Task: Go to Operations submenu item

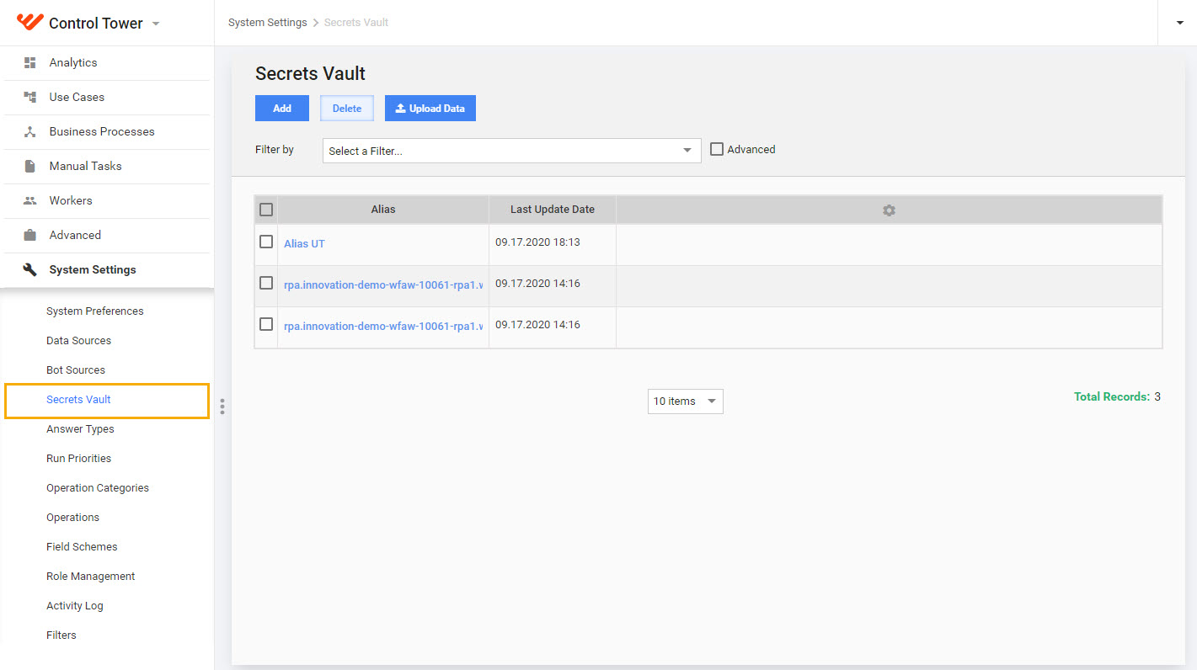Action: [x=72, y=518]
